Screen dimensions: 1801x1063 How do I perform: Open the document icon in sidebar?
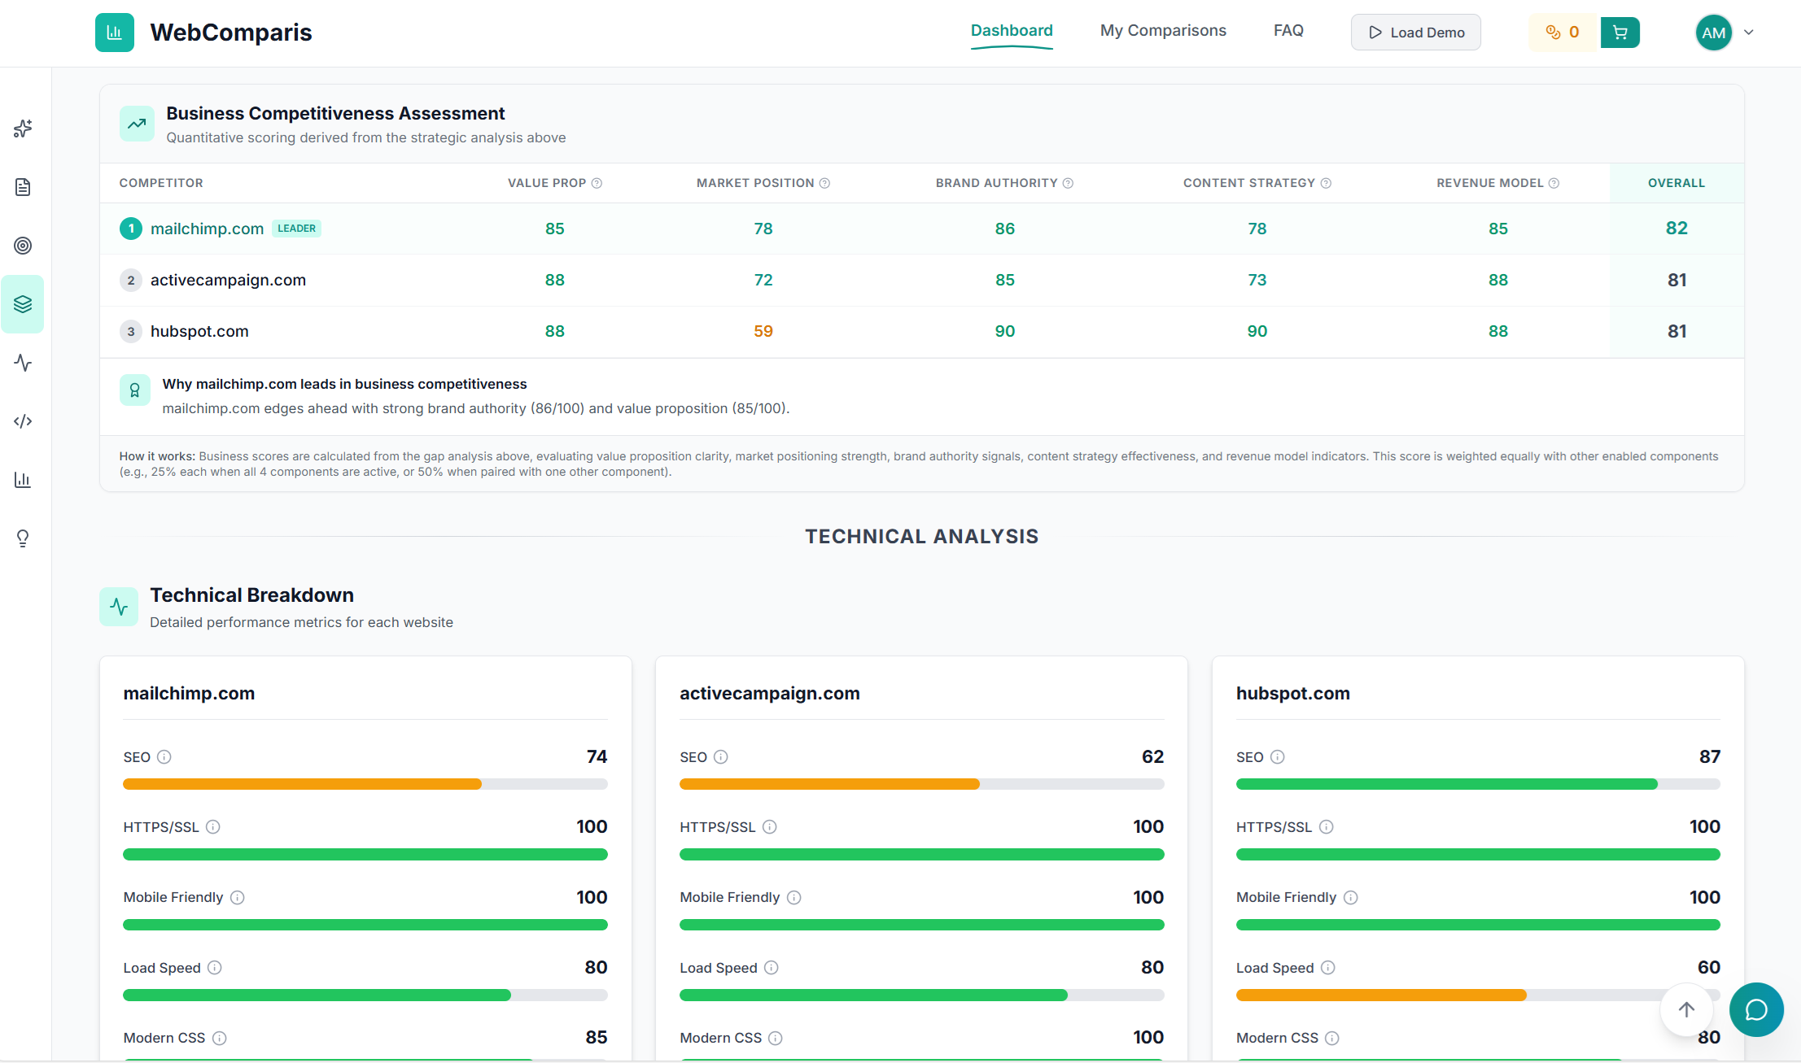(x=23, y=187)
